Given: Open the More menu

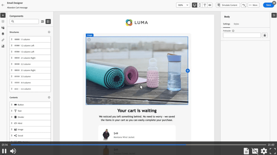Looking at the screenshot, I should tap(253, 5).
